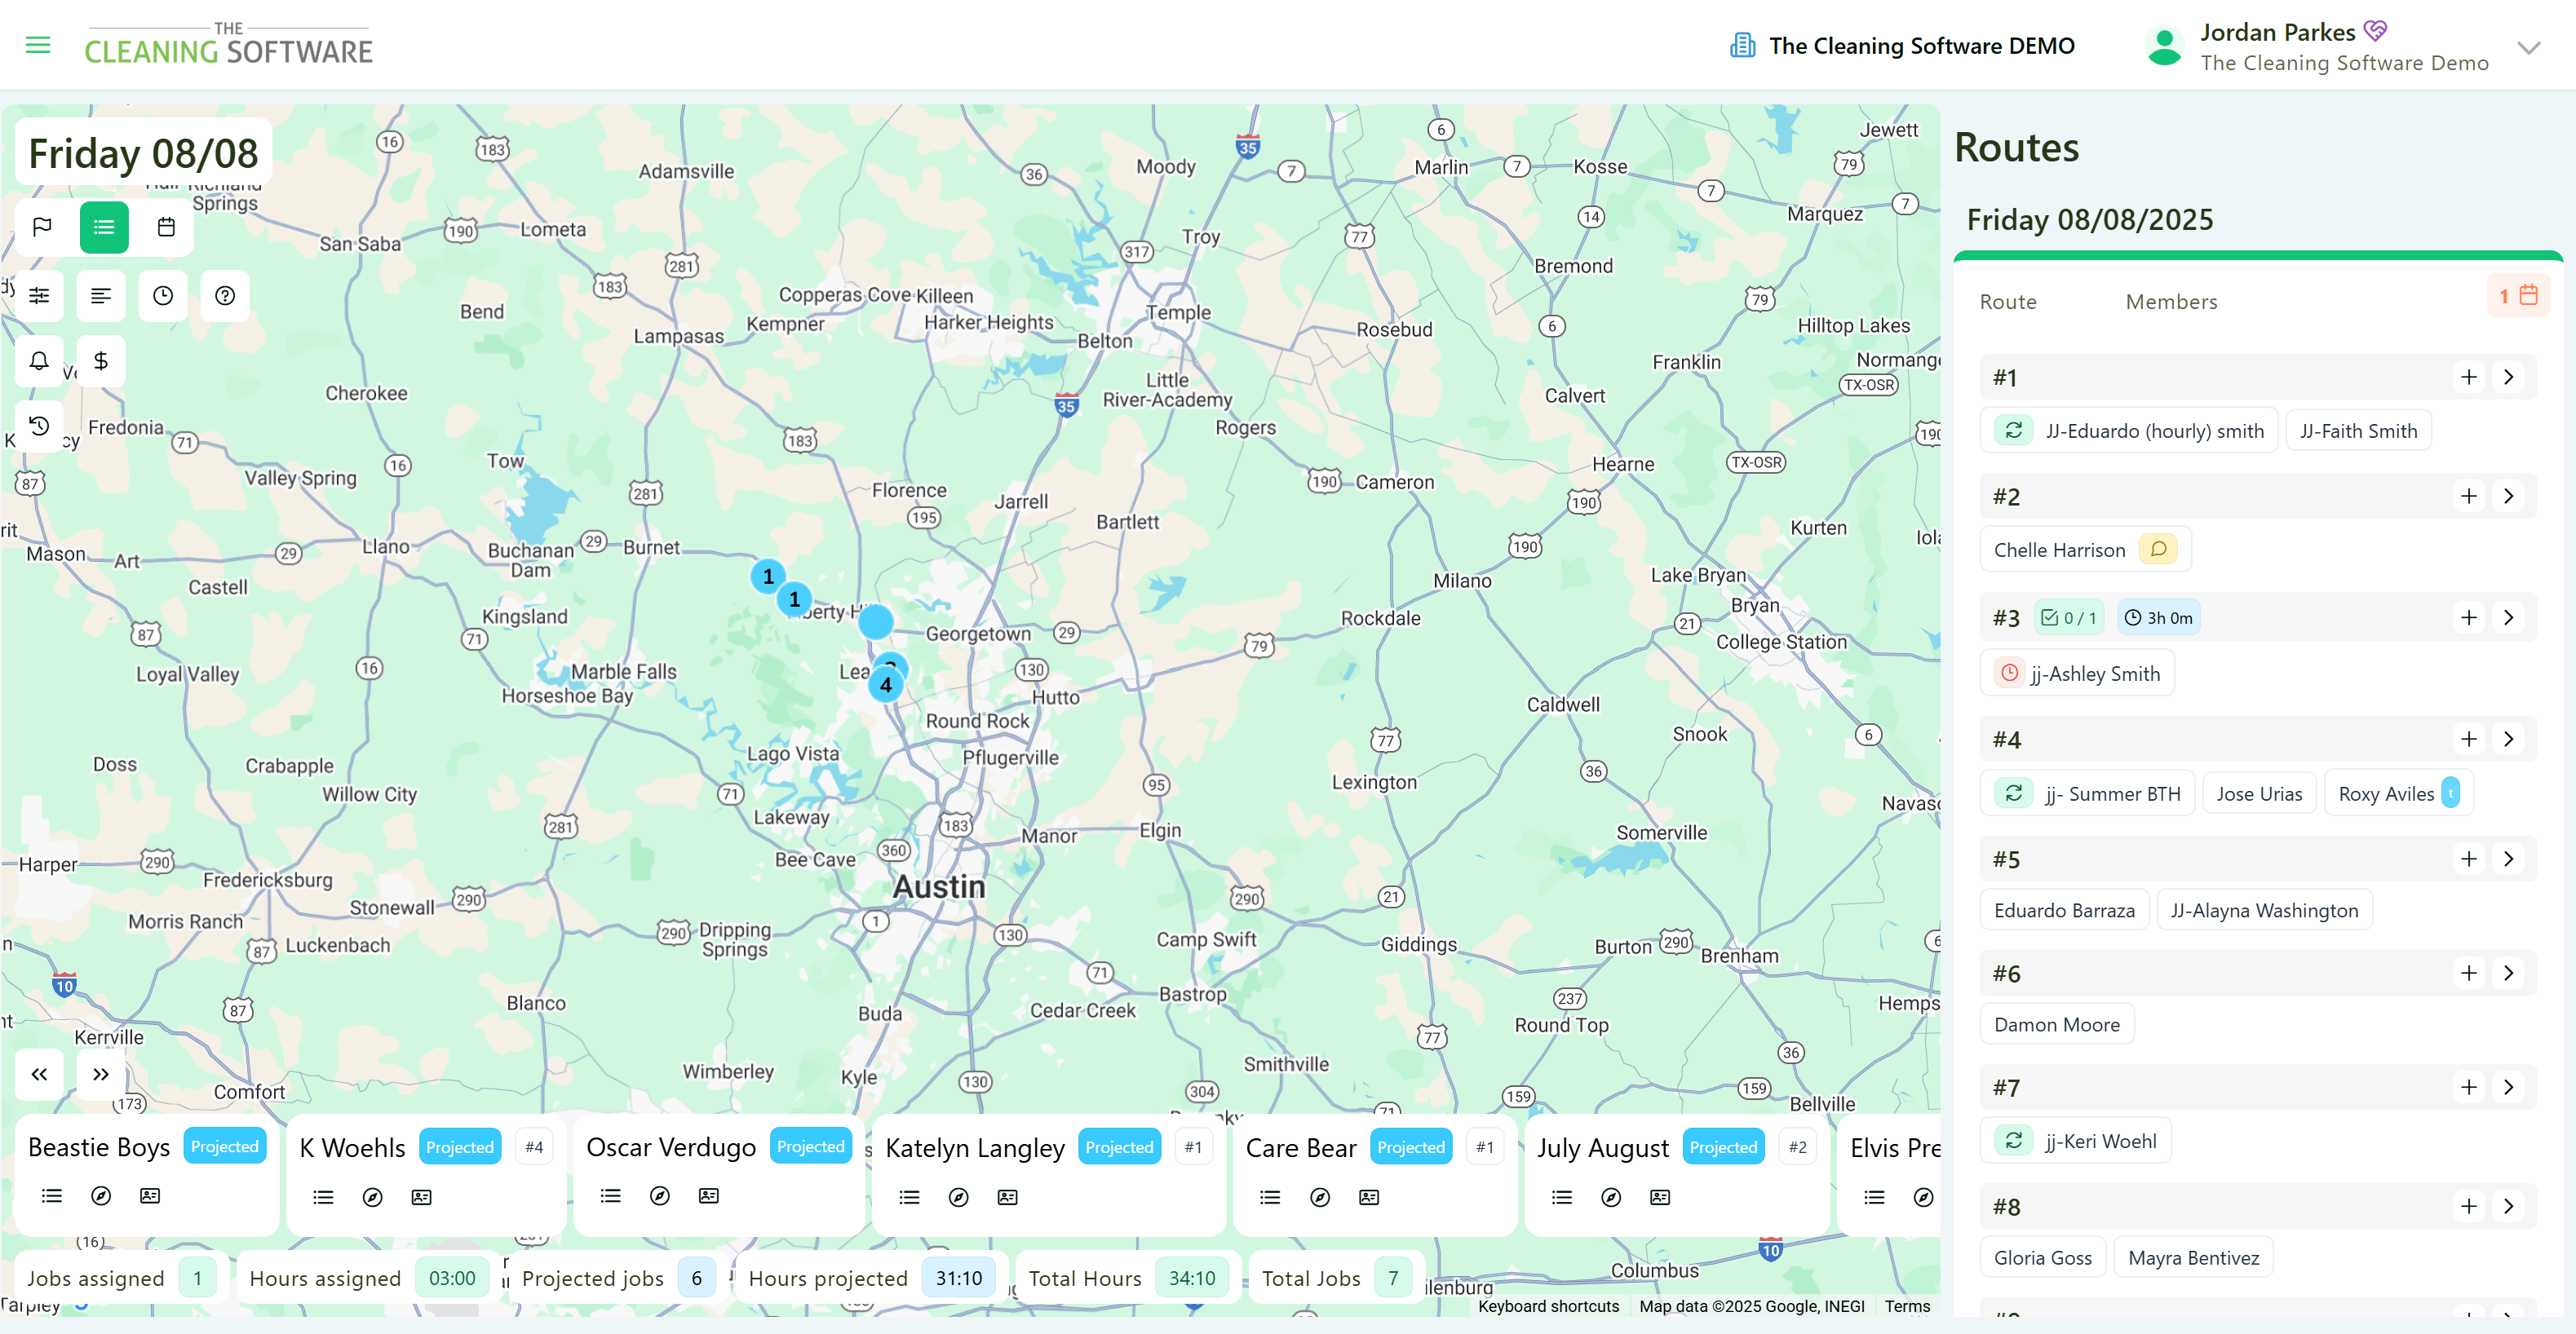
Task: Click the history undo icon
Action: 39,426
